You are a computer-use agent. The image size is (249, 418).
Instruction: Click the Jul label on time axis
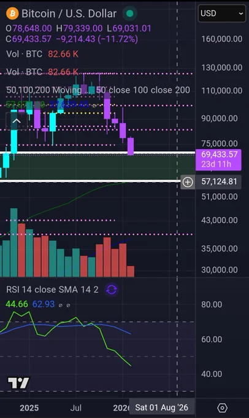(76, 408)
